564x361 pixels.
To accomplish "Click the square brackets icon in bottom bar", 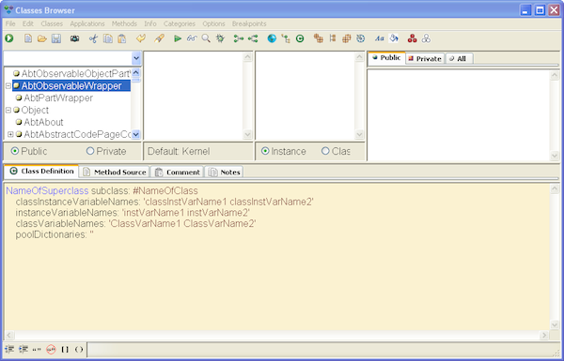I will pyautogui.click(x=65, y=349).
